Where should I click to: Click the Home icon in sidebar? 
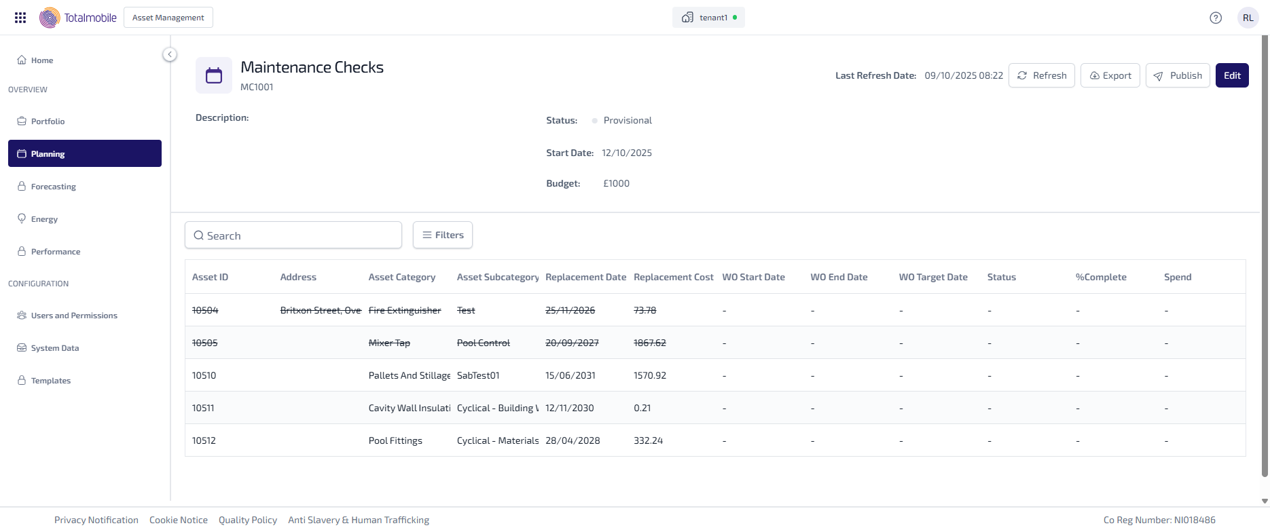[22, 60]
